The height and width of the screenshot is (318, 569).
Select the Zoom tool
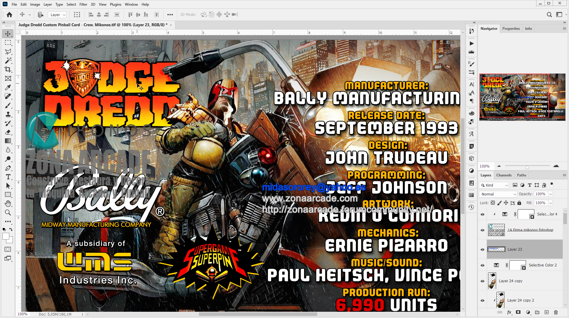pyautogui.click(x=8, y=212)
